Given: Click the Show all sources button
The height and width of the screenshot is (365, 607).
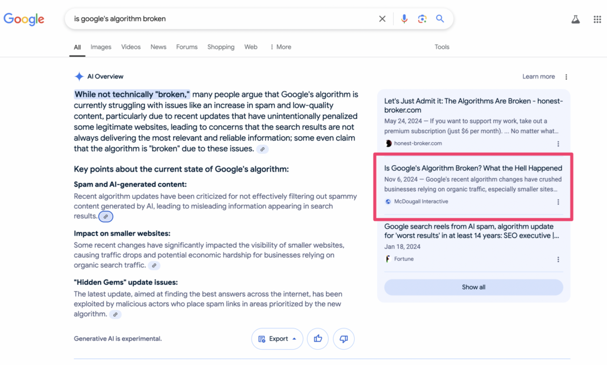Looking at the screenshot, I should point(473,287).
